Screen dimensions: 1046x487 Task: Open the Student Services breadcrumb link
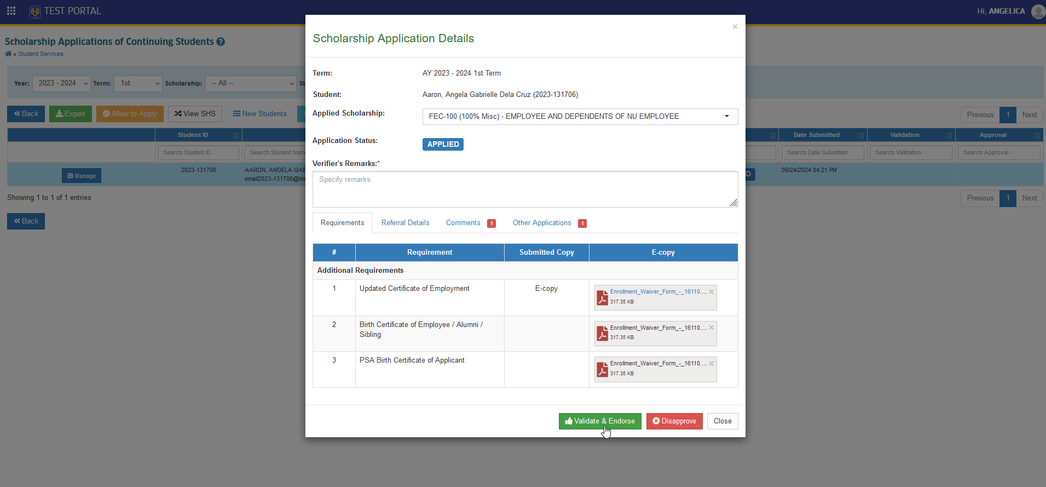click(41, 54)
